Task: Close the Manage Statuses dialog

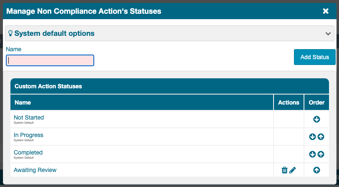Action: pos(326,11)
